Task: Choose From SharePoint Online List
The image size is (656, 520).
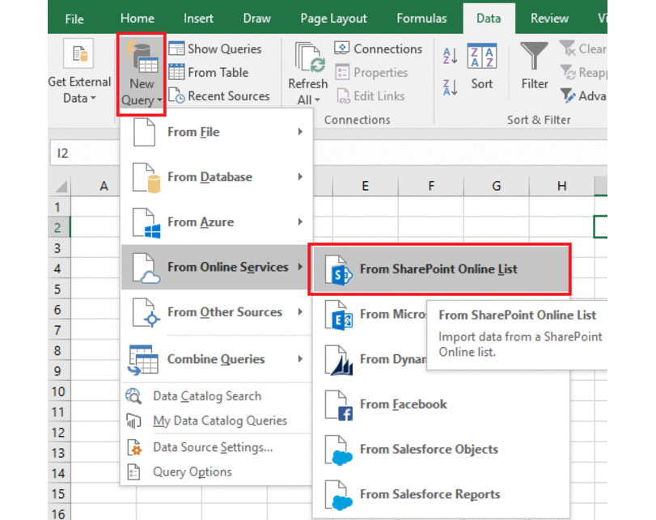Action: (x=440, y=269)
